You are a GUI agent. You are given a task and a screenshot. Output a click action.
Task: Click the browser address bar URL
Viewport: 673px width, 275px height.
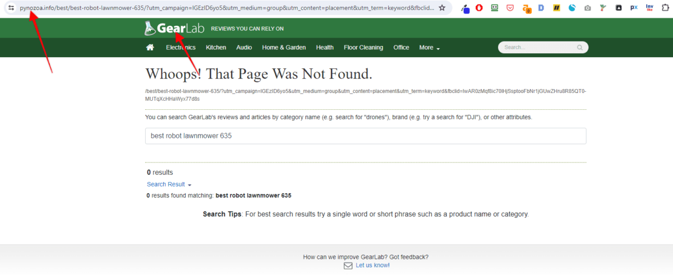pyautogui.click(x=227, y=8)
